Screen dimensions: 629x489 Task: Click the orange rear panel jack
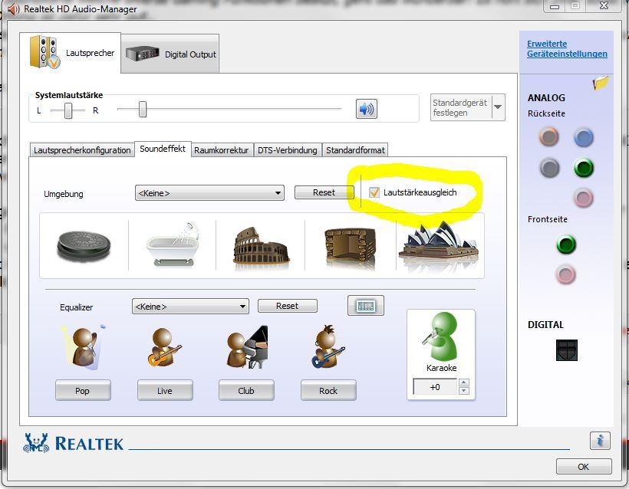point(548,136)
